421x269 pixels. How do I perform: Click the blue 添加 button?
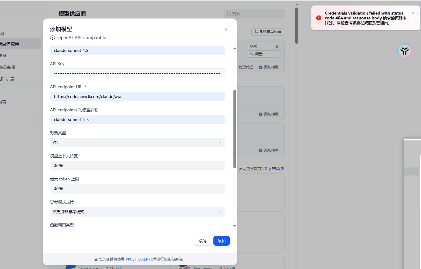(222, 241)
